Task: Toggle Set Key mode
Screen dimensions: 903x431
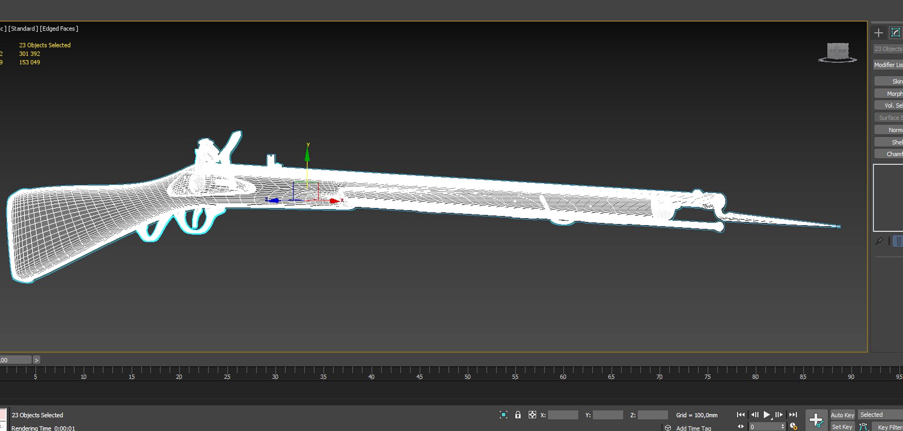Action: (x=842, y=426)
